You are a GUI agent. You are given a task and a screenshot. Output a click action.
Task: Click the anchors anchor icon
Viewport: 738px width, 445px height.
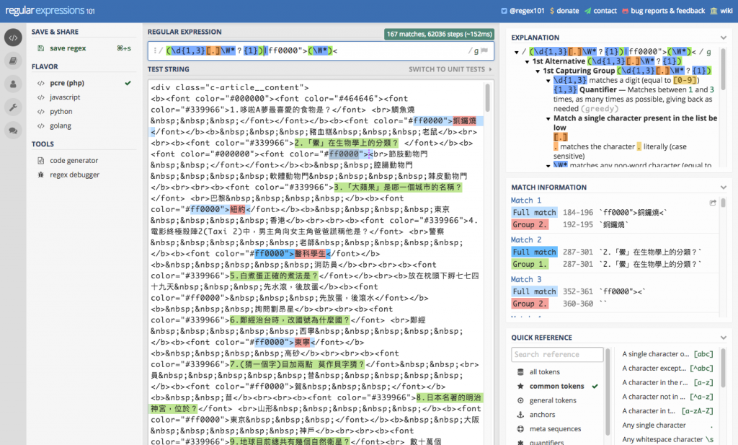click(x=520, y=415)
